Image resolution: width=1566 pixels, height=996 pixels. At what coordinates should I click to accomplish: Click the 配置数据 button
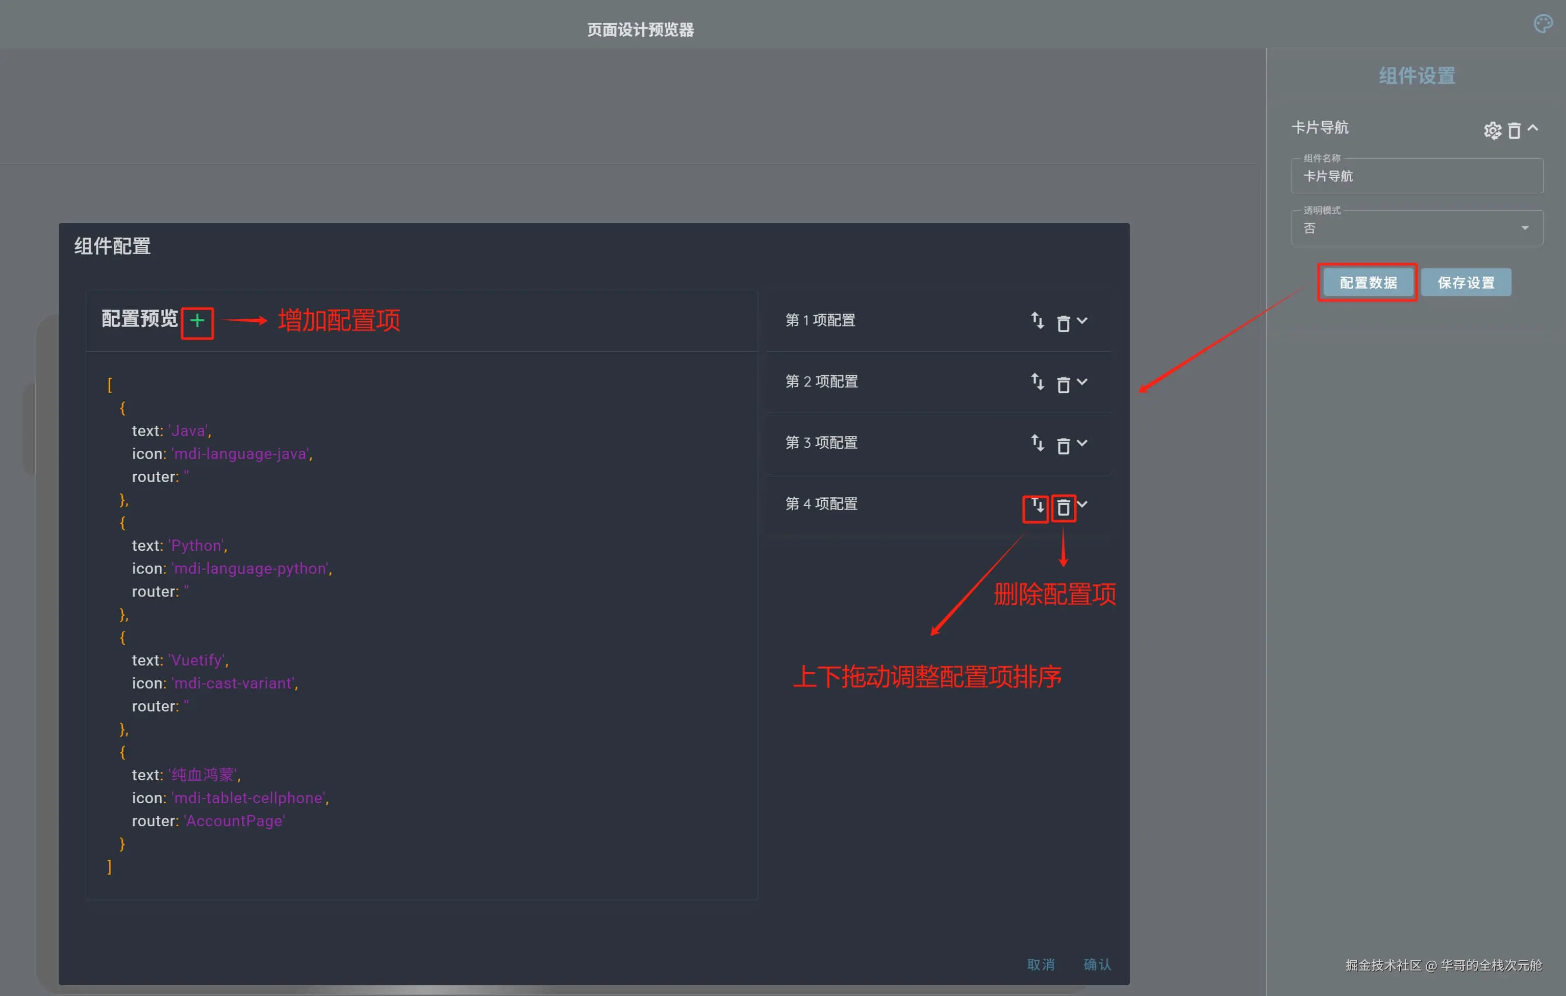tap(1367, 283)
